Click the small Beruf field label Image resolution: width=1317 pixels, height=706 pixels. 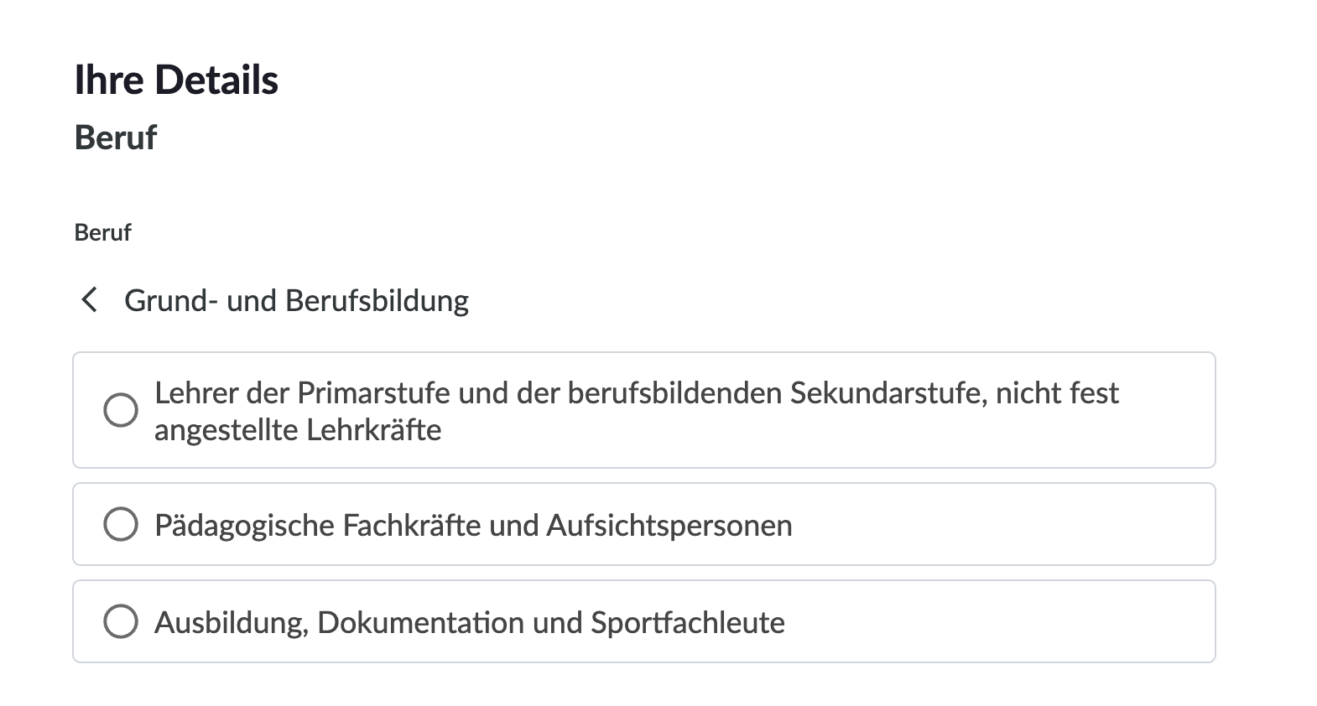tap(102, 232)
